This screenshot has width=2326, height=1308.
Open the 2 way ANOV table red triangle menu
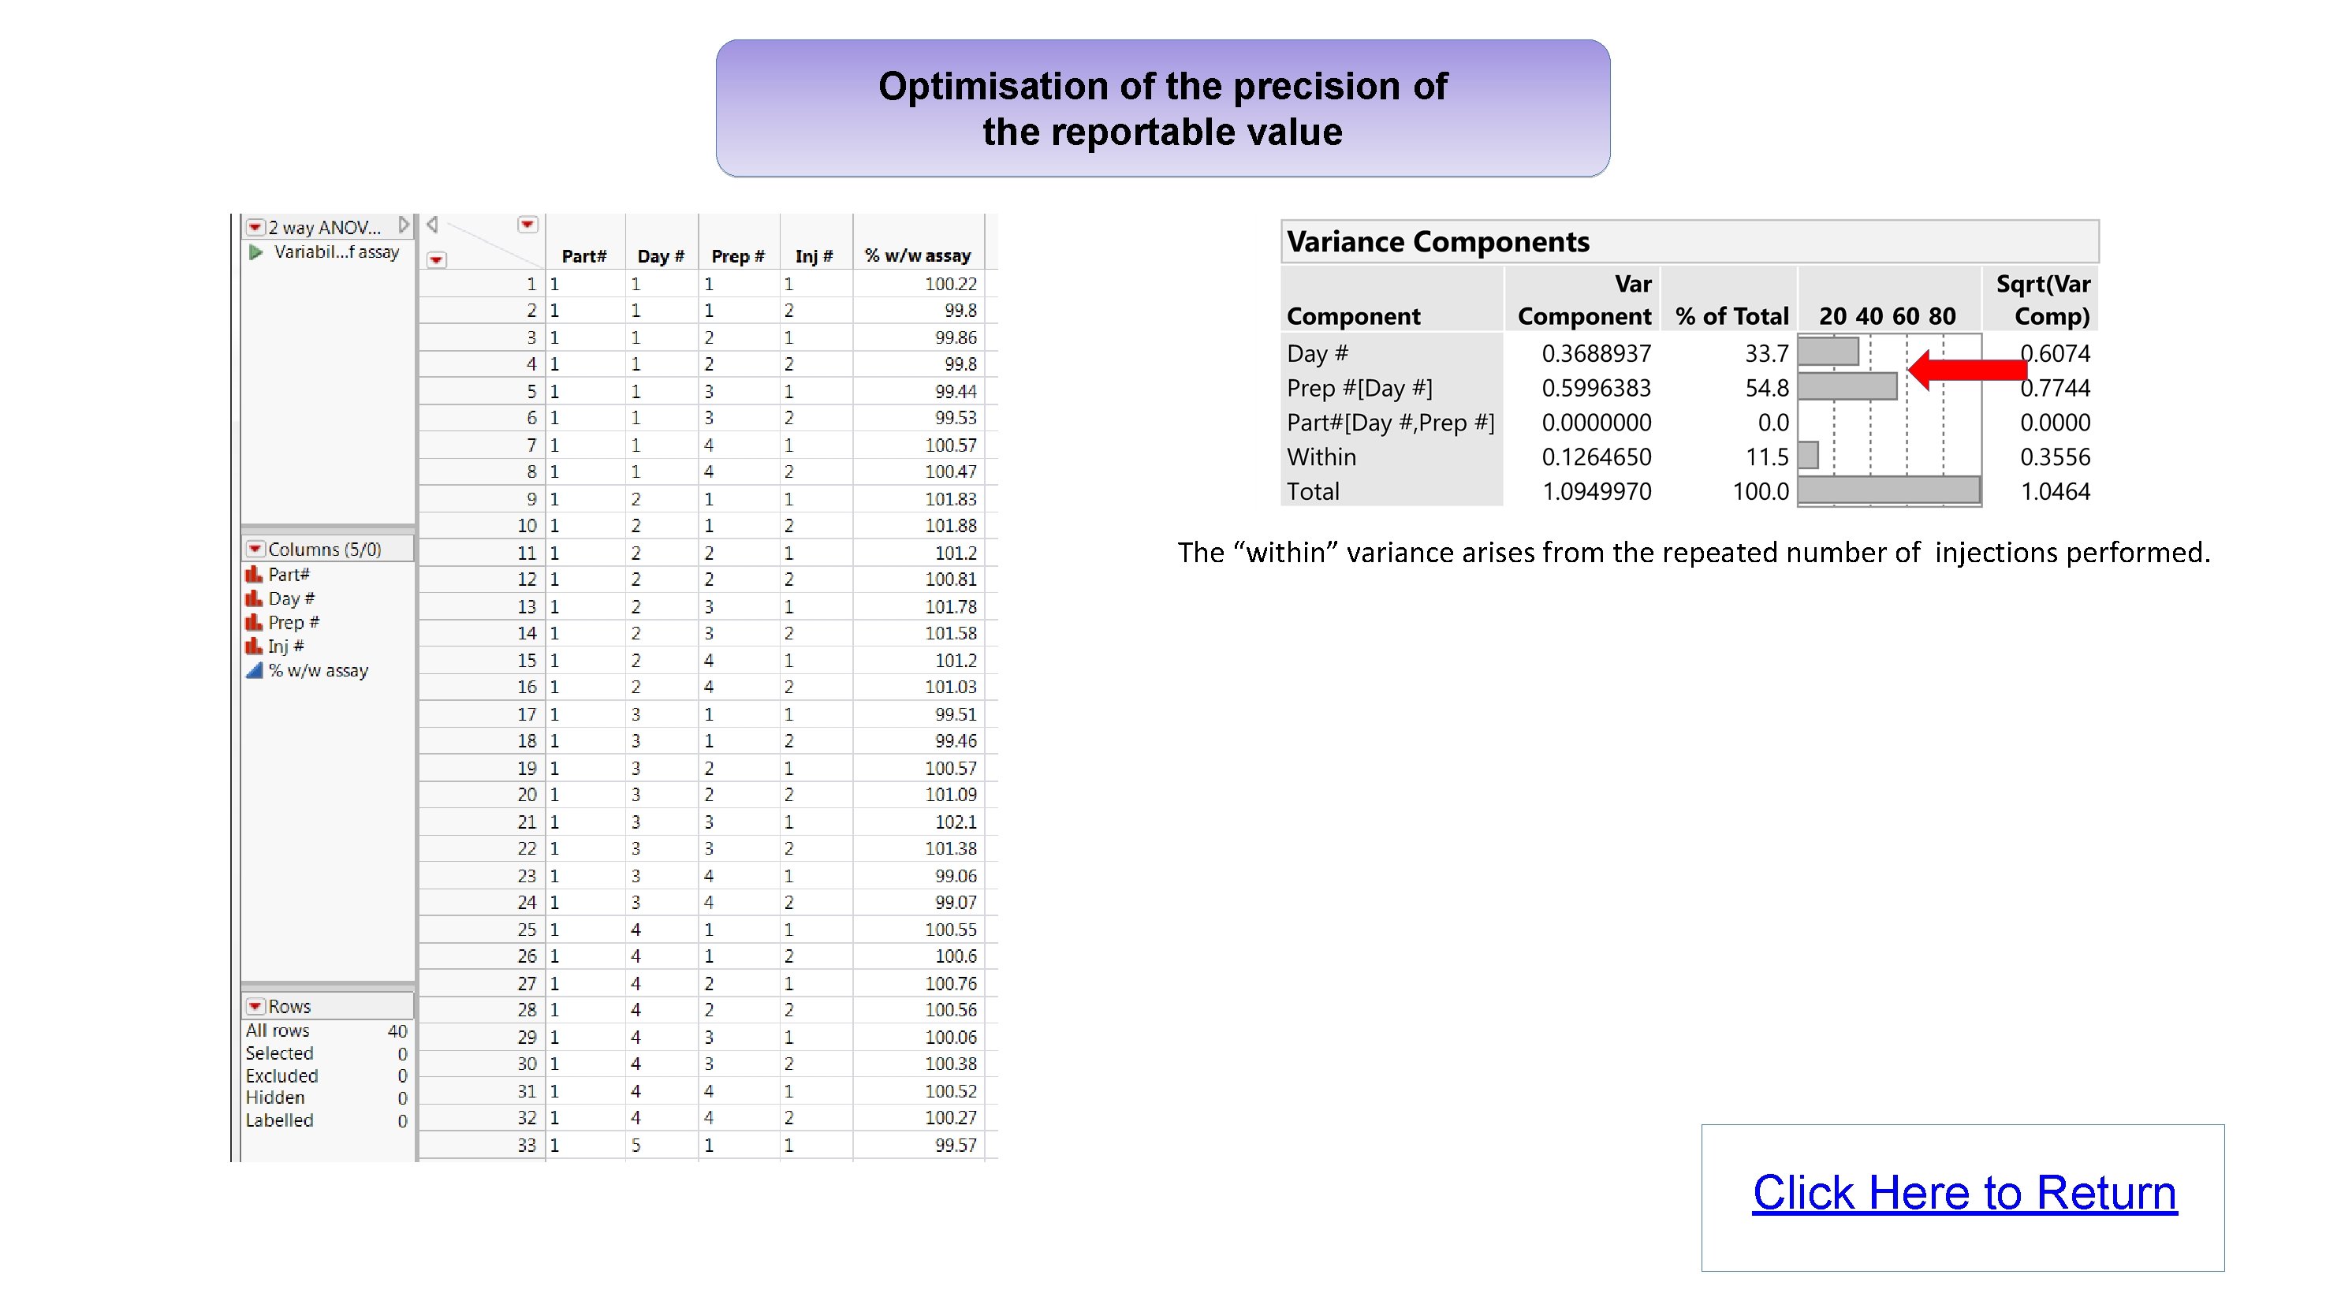point(255,226)
